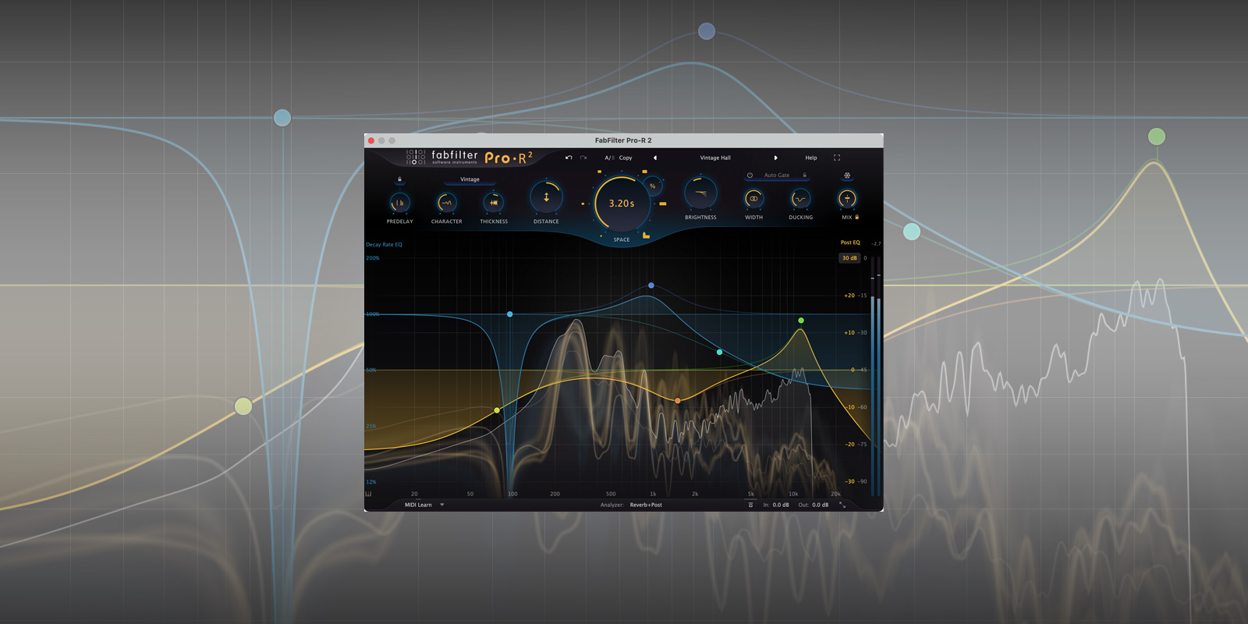The width and height of the screenshot is (1248, 624).
Task: Click the Distance knob
Action: 546,197
